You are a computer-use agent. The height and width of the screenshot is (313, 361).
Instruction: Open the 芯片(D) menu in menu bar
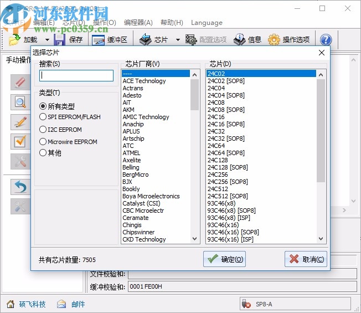click(x=74, y=23)
